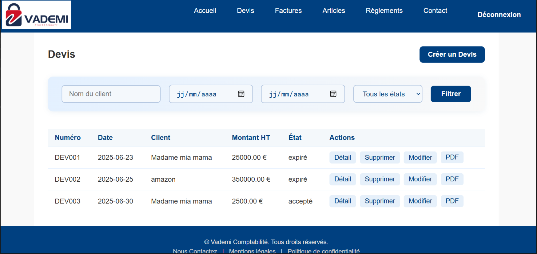The width and height of the screenshot is (537, 254).
Task: Click date 2025-06-25
Action: tap(115, 179)
